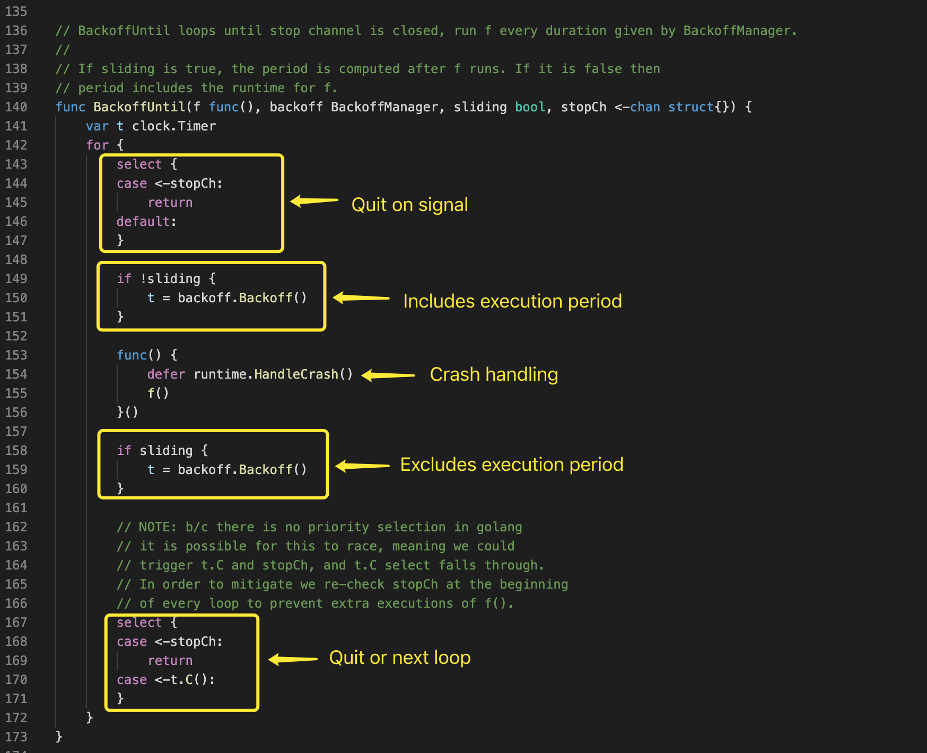Click the 'Includes execution period' annotation text
The width and height of the screenshot is (927, 753).
512,301
